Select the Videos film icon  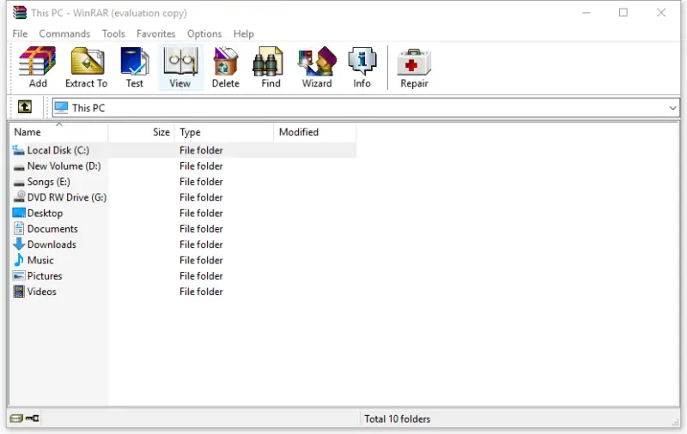[19, 292]
